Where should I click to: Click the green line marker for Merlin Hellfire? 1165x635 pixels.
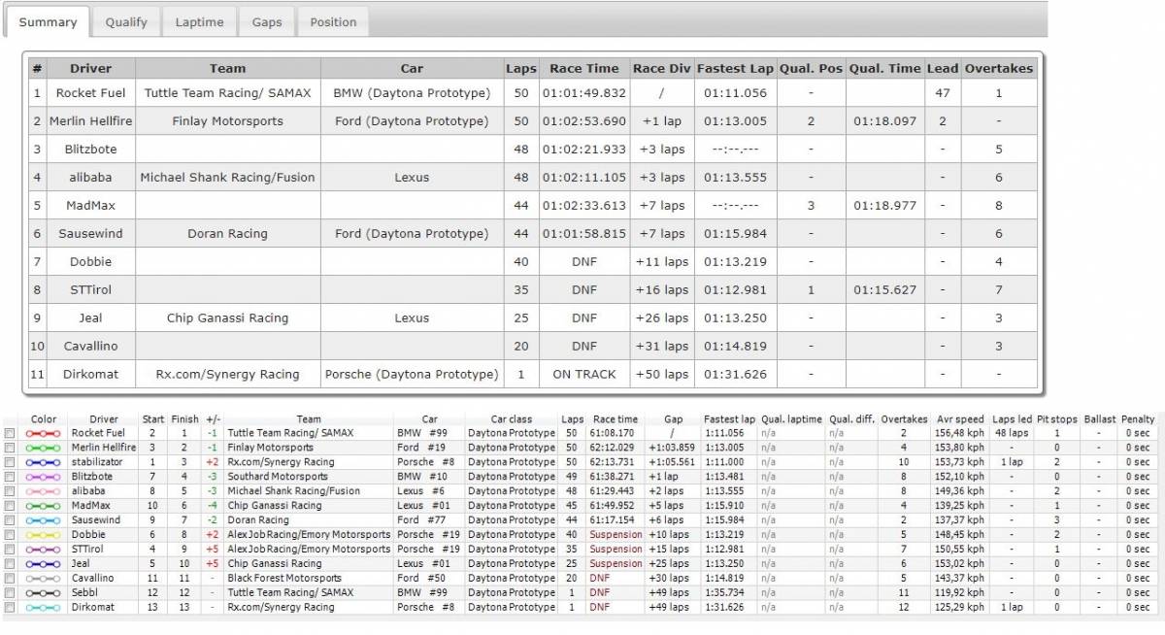coord(44,448)
